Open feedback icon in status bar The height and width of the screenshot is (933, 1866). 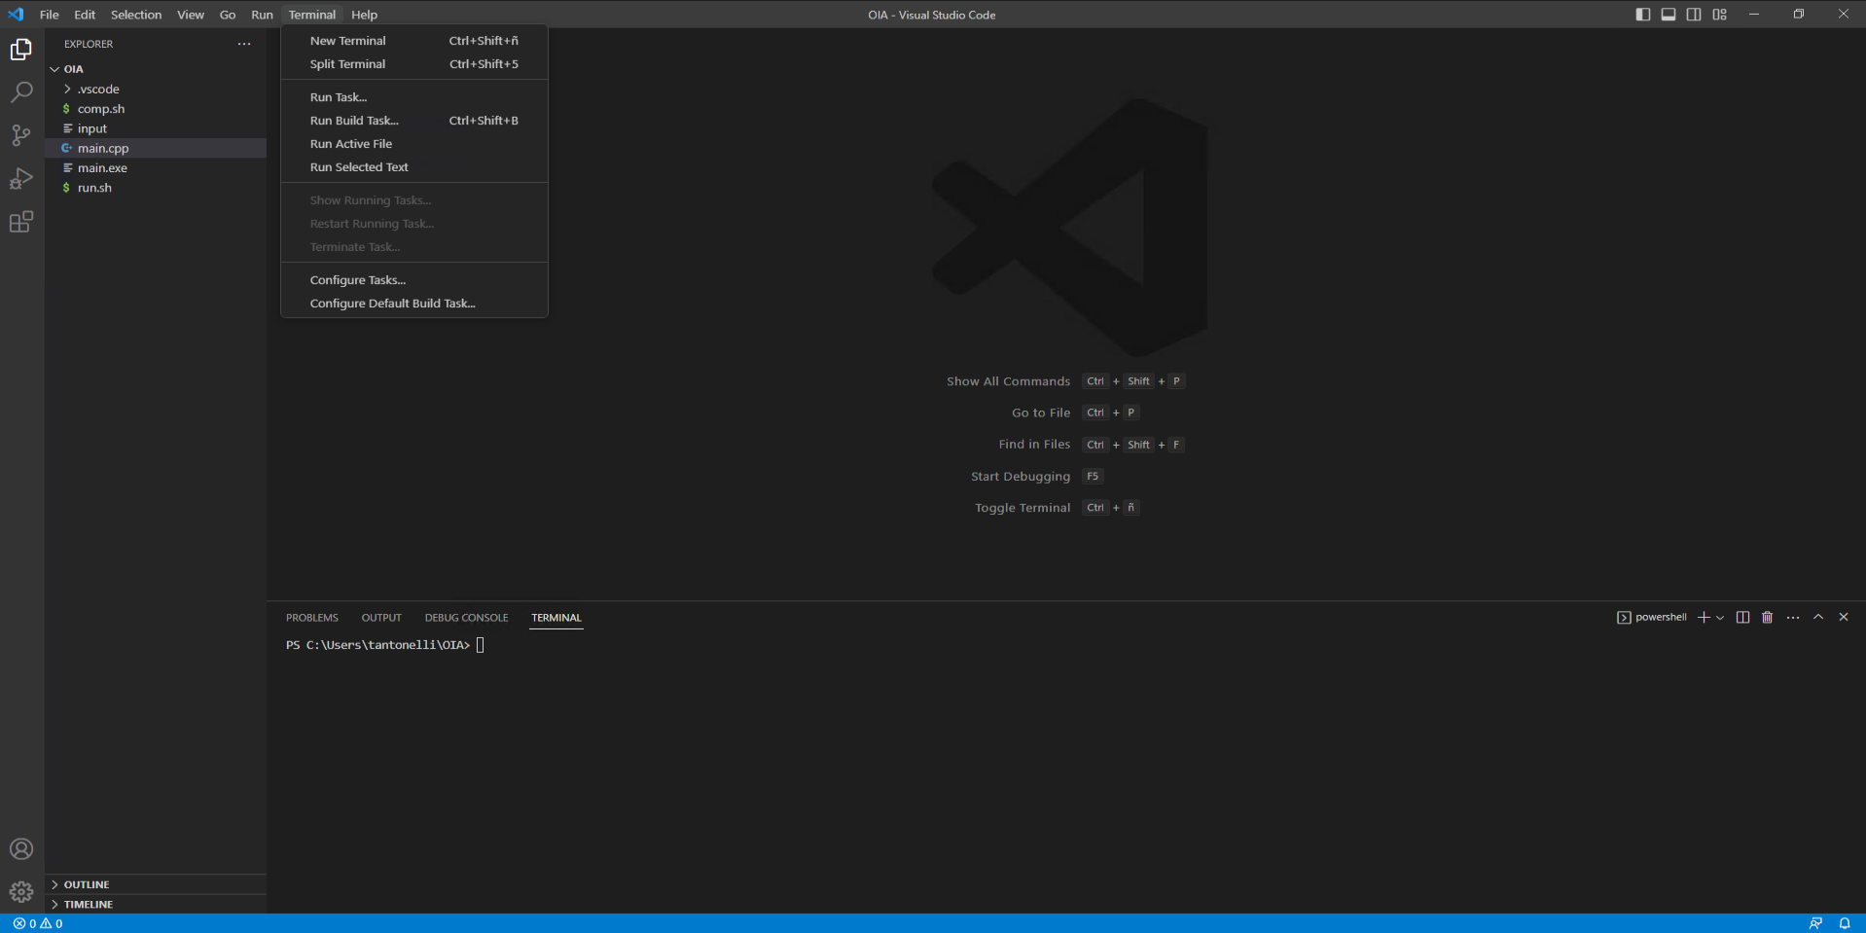tap(1815, 923)
